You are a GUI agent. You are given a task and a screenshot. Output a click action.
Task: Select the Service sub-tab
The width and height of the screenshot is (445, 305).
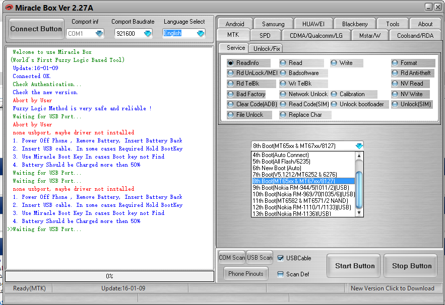coord(235,48)
